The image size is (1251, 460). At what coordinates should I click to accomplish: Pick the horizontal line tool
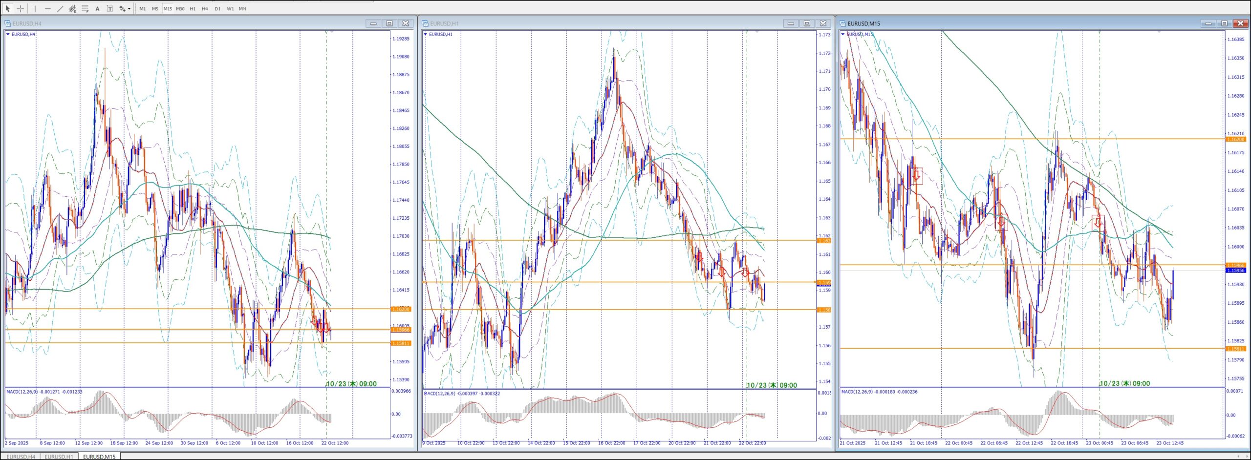pyautogui.click(x=47, y=8)
